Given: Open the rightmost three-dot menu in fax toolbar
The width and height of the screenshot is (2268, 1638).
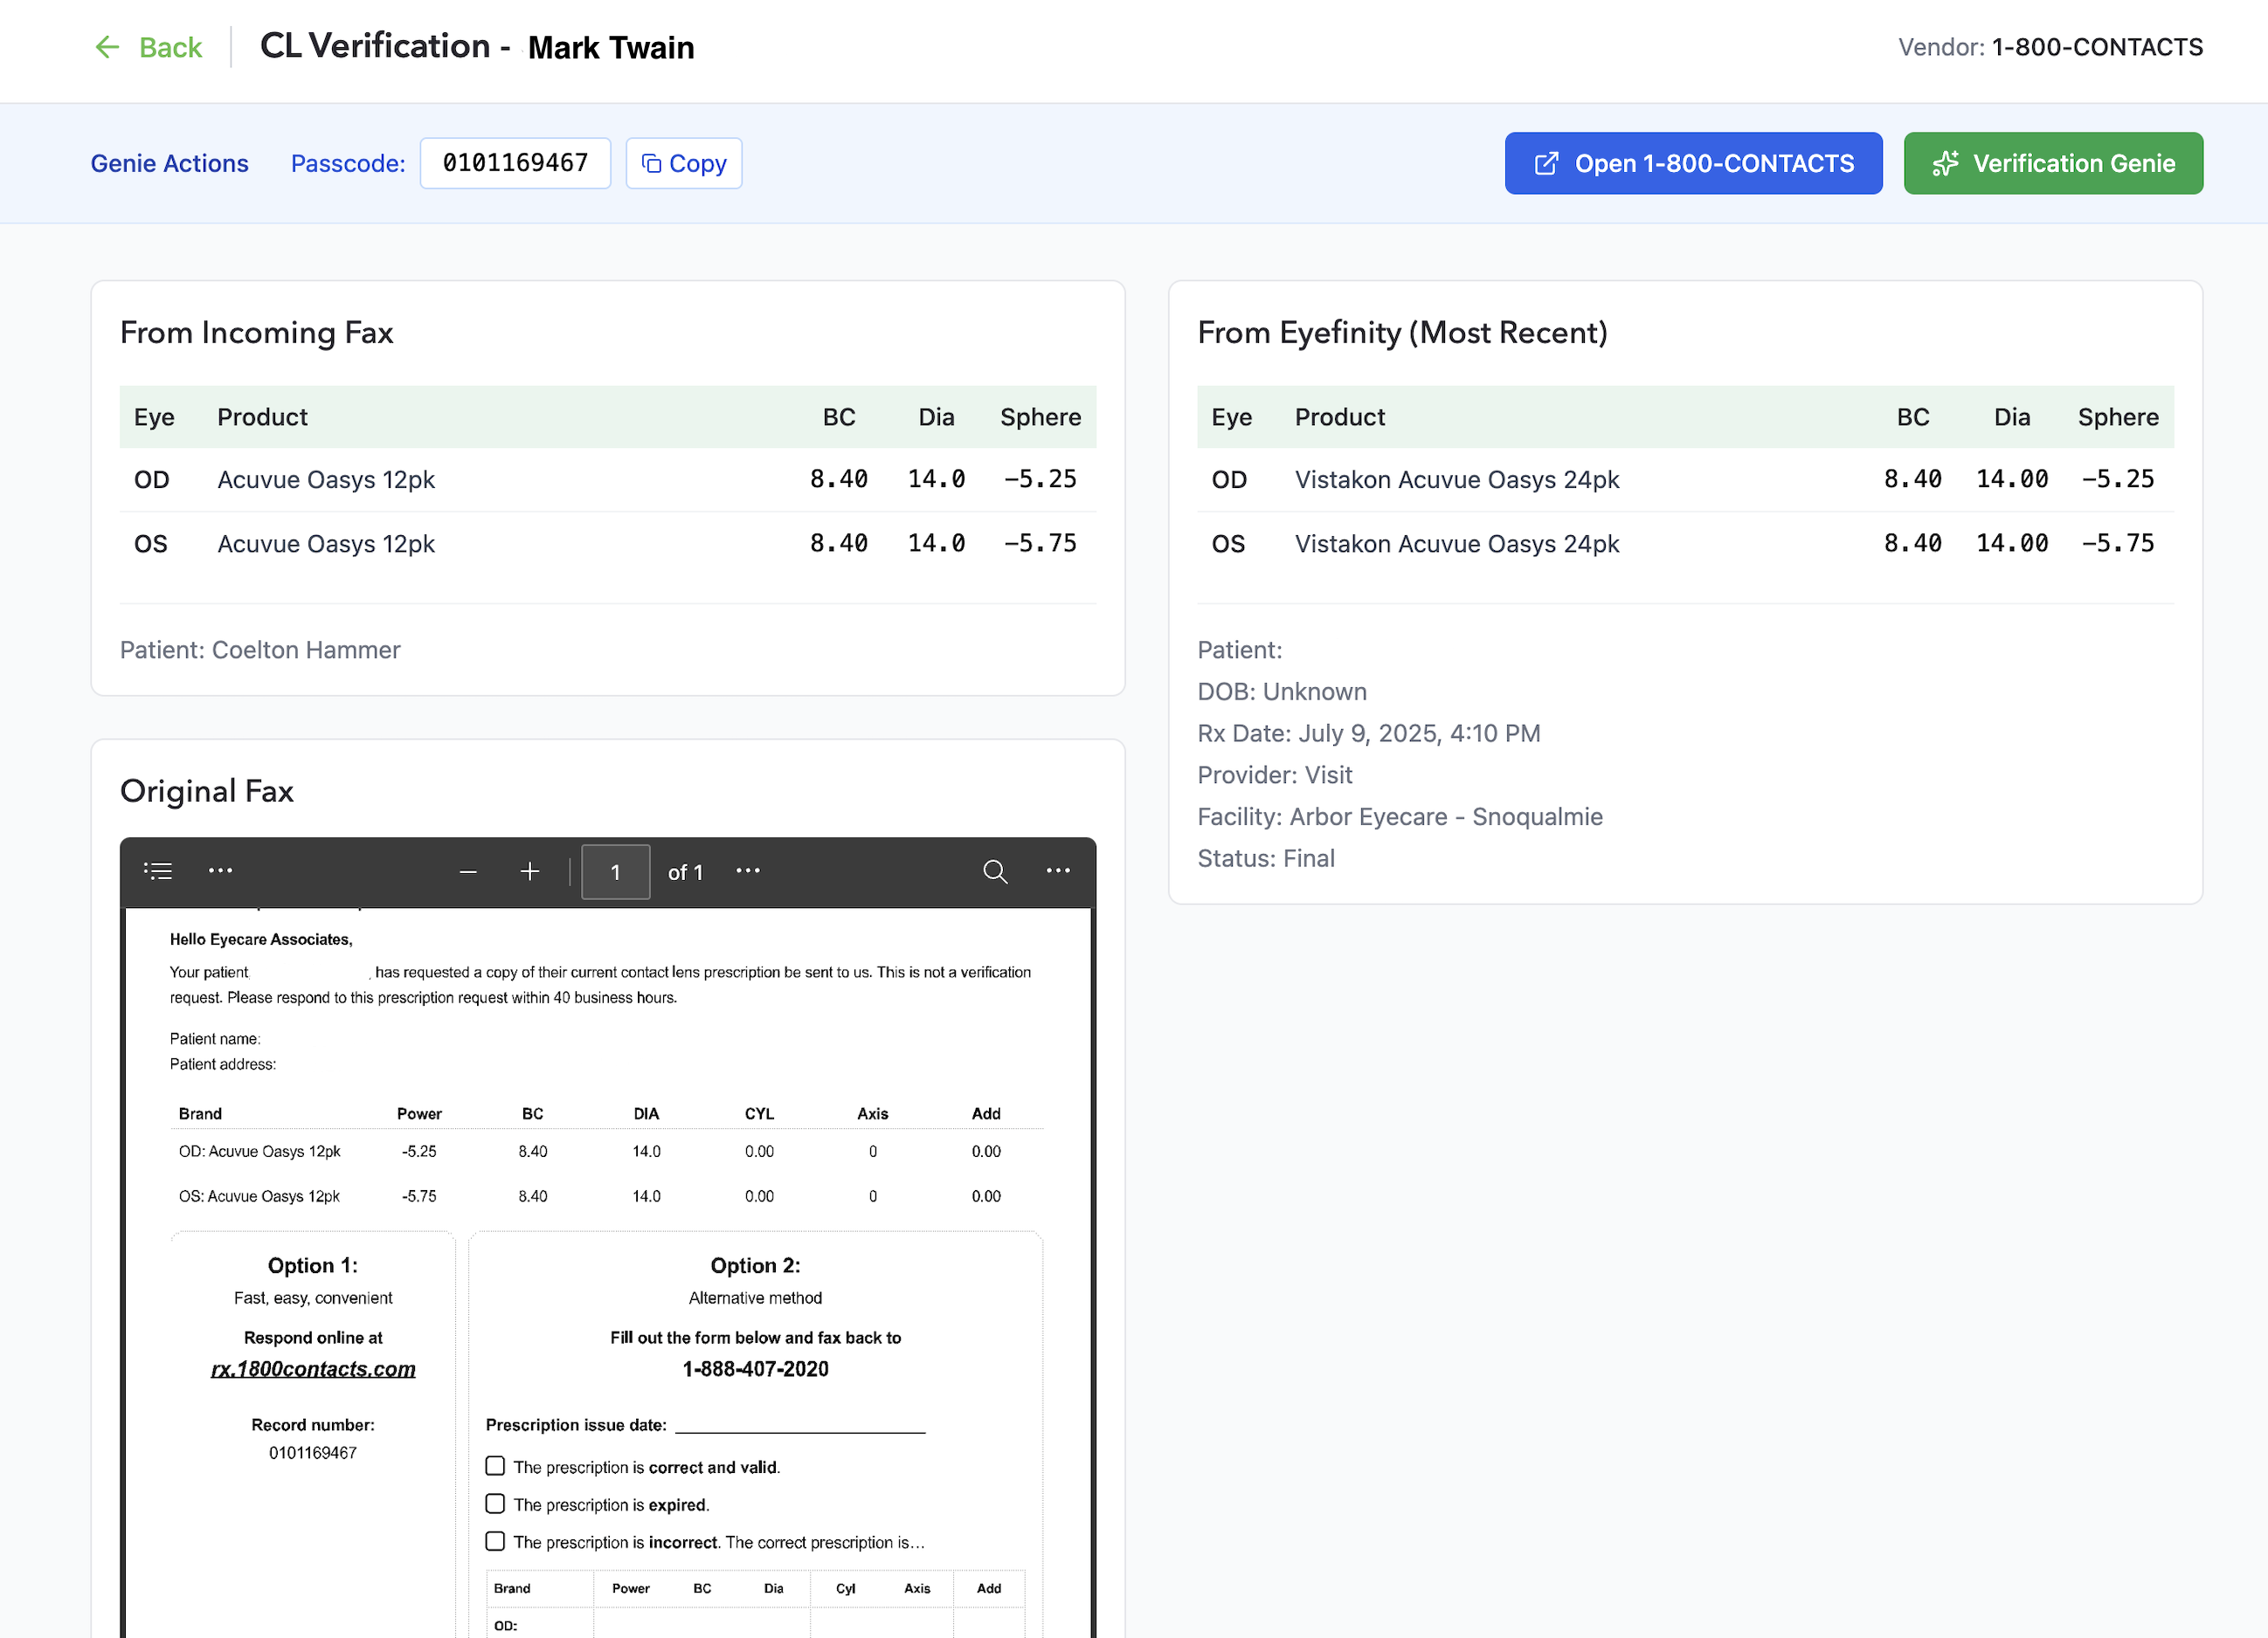Looking at the screenshot, I should pos(1057,871).
